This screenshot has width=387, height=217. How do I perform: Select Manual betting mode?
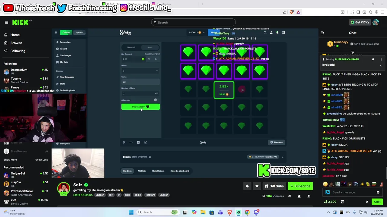click(x=131, y=47)
